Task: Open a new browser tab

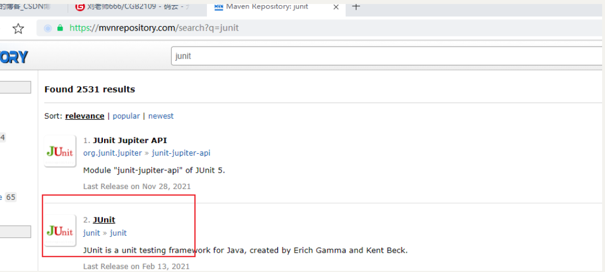Action: (x=357, y=7)
